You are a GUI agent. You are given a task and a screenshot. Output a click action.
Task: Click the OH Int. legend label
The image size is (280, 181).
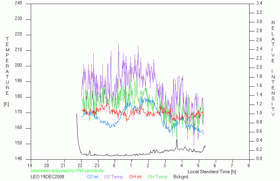pyautogui.click(x=136, y=177)
